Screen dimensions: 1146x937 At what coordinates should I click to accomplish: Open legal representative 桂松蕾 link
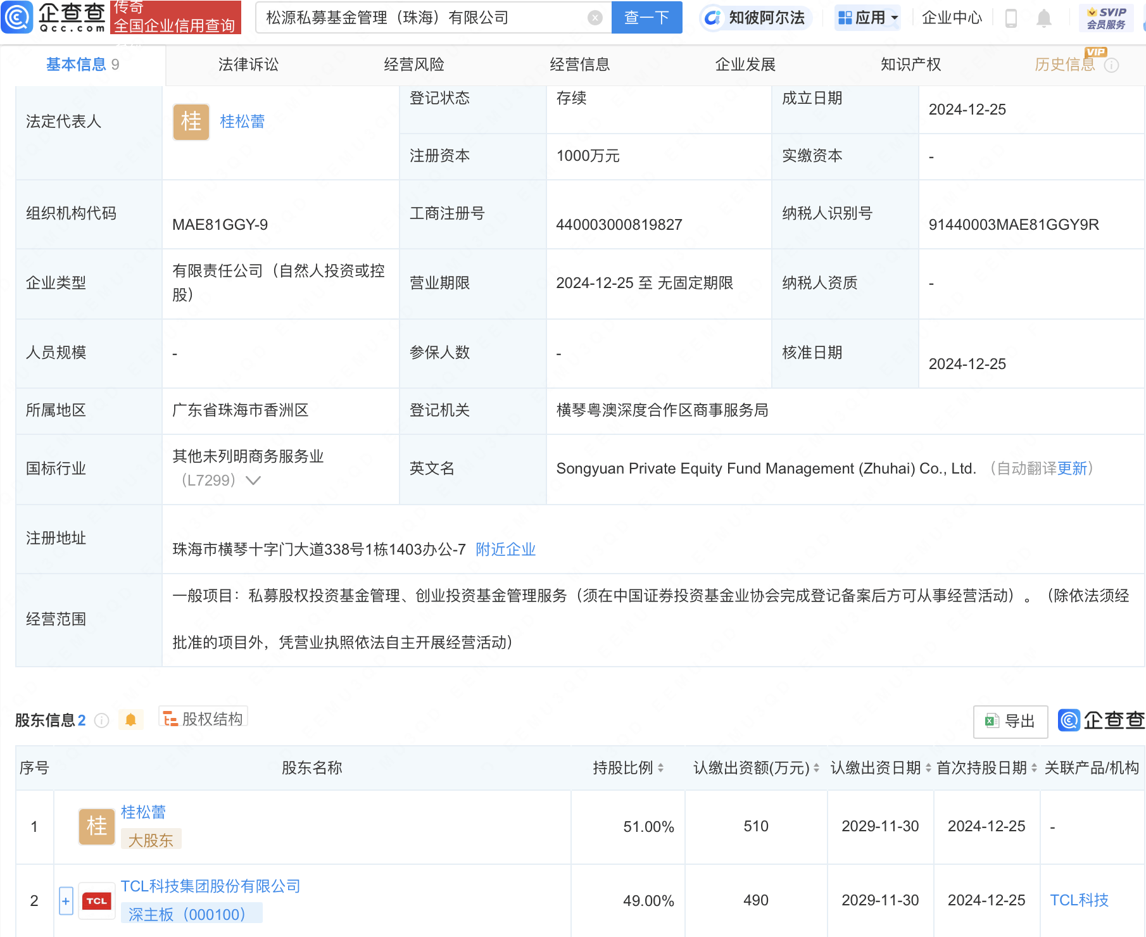[x=242, y=122]
